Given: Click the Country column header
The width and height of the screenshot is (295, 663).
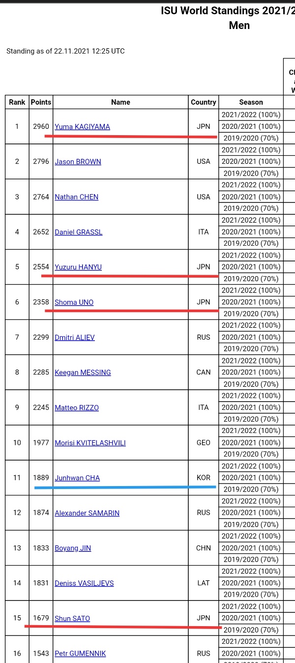Looking at the screenshot, I should coord(204,102).
